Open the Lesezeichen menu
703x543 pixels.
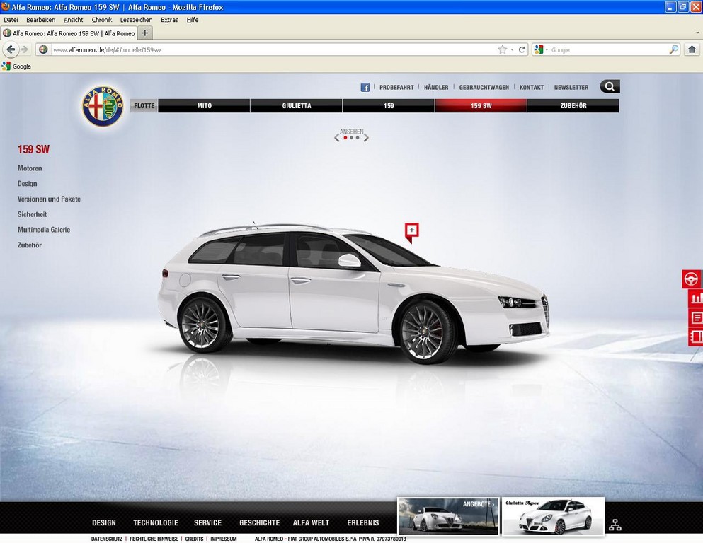pyautogui.click(x=137, y=20)
